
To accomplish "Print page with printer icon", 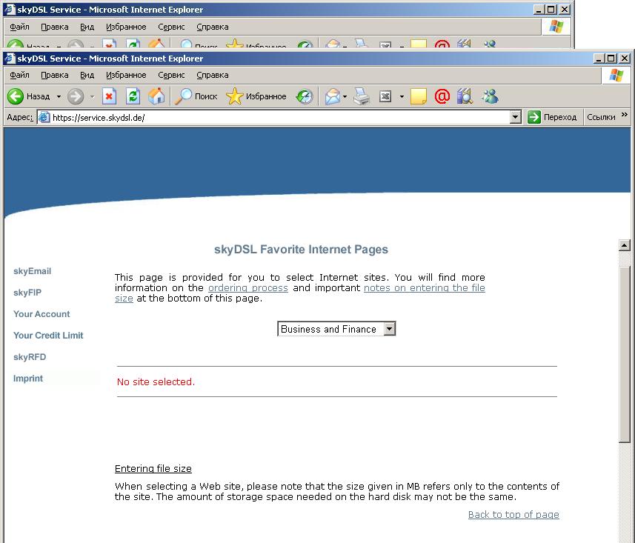I will point(362,96).
